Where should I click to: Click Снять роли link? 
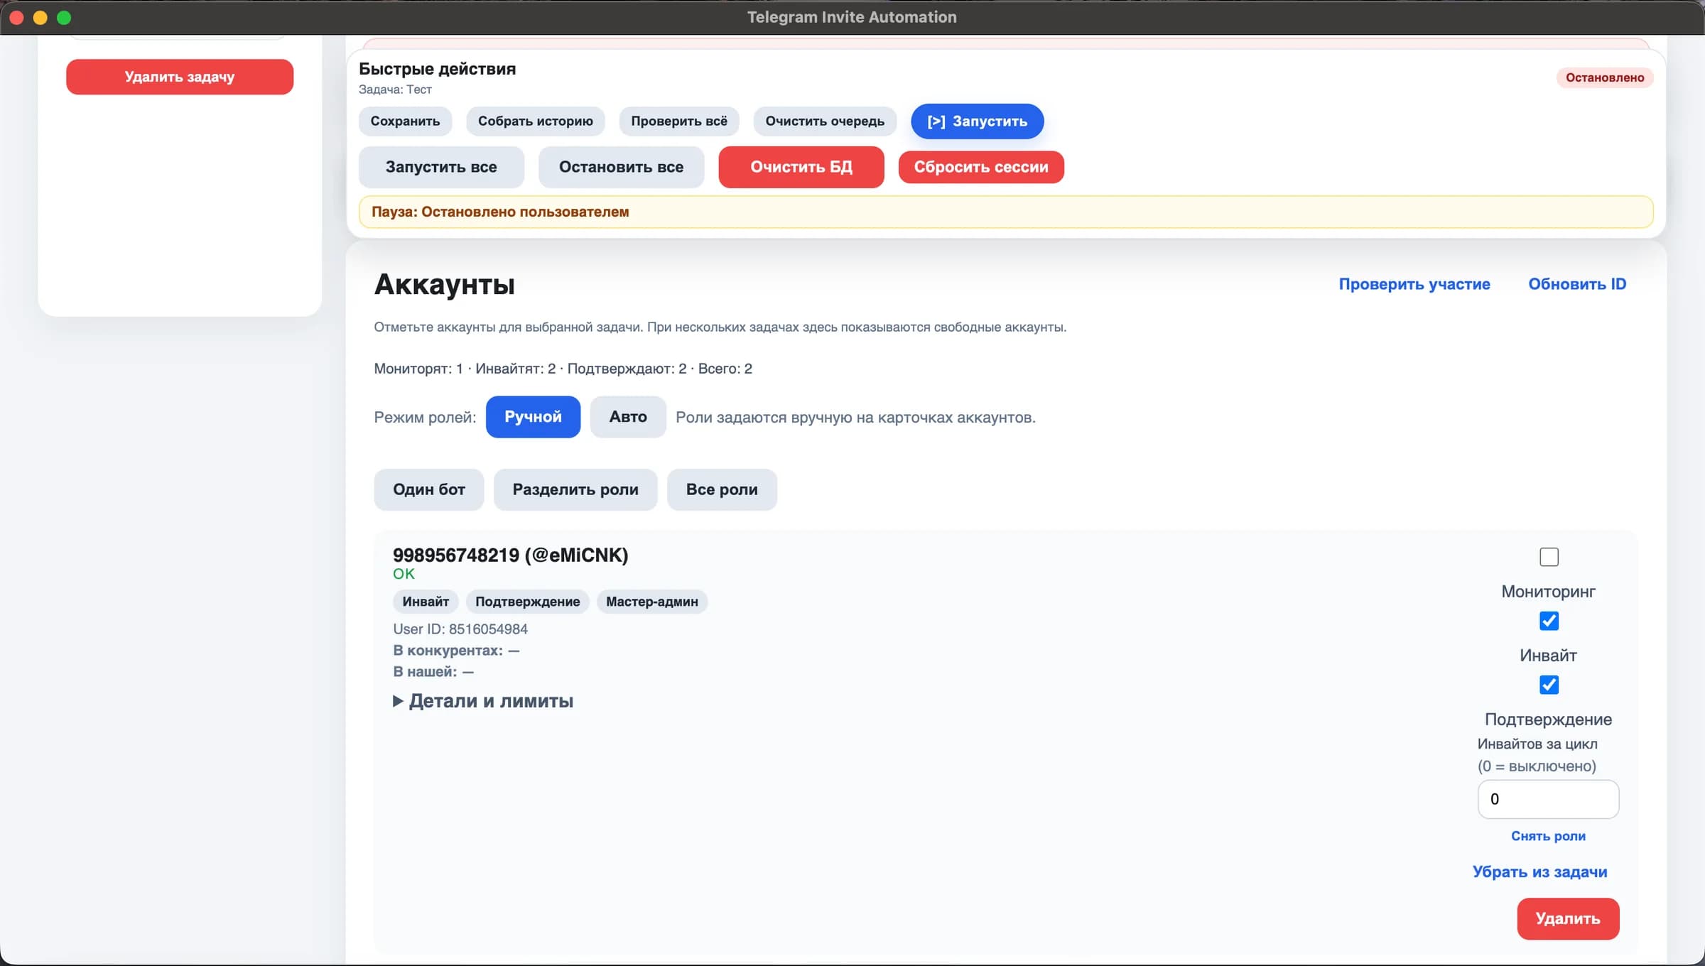pyautogui.click(x=1548, y=836)
